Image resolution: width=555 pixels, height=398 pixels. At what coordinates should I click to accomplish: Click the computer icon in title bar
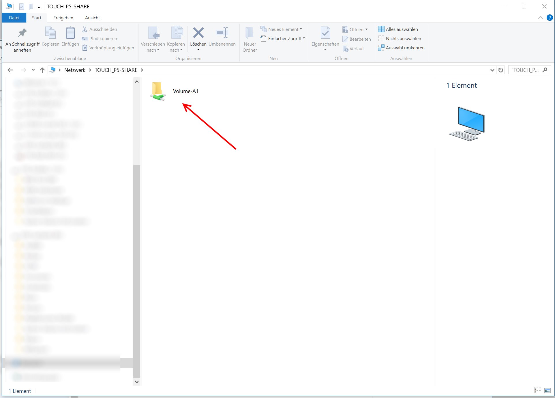[9, 6]
